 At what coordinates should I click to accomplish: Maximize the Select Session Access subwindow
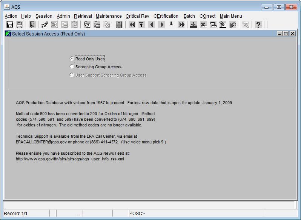[286, 34]
